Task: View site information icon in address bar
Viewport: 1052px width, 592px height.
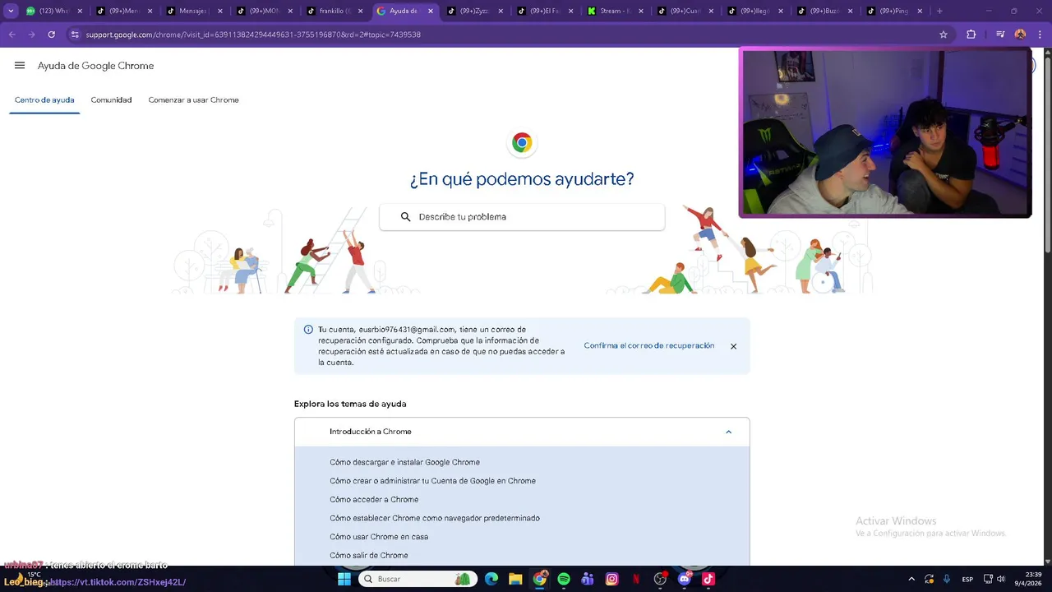Action: coord(75,35)
